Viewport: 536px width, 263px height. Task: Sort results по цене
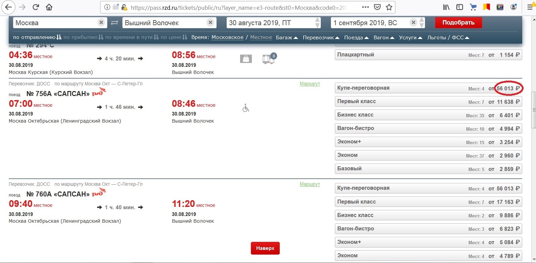pyautogui.click(x=174, y=37)
